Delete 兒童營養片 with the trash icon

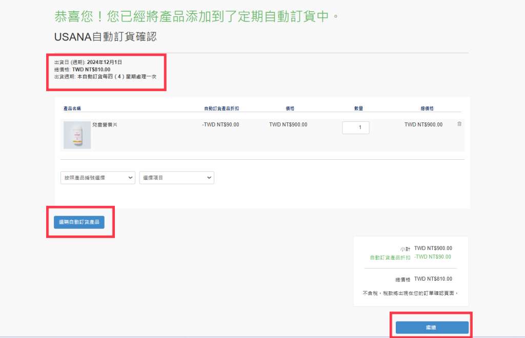(x=459, y=124)
